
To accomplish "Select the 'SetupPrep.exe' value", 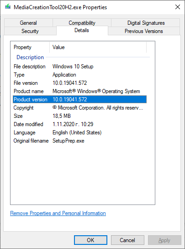I will (69, 141).
